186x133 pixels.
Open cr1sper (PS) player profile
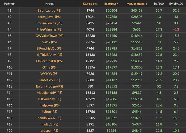pos(49,131)
